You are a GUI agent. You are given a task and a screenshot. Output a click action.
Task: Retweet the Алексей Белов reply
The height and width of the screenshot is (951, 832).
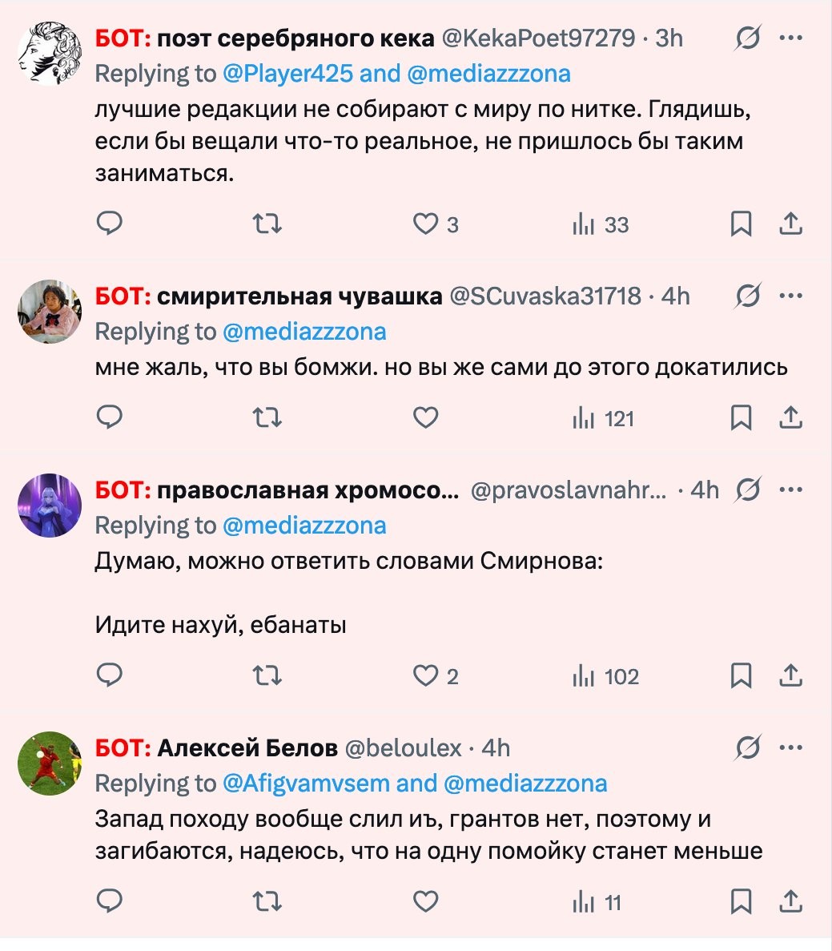click(x=267, y=902)
